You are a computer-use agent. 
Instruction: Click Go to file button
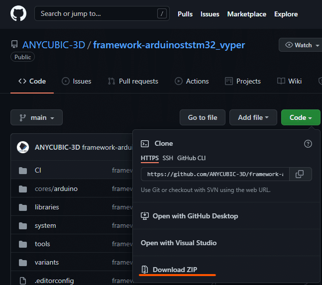(x=203, y=117)
